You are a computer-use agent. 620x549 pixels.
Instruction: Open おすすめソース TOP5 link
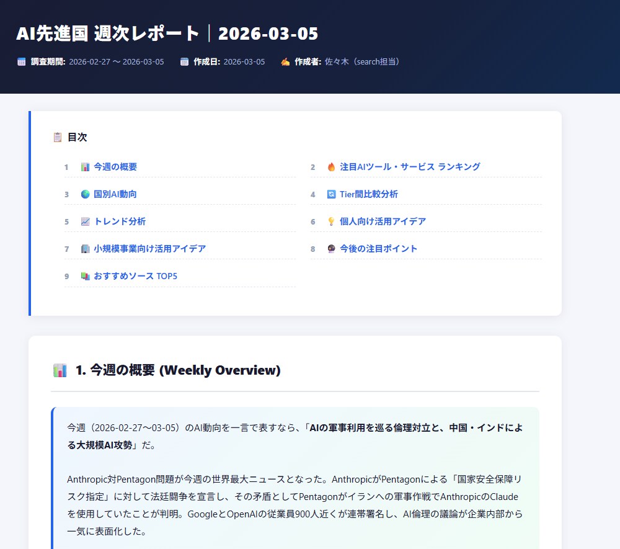(x=135, y=276)
